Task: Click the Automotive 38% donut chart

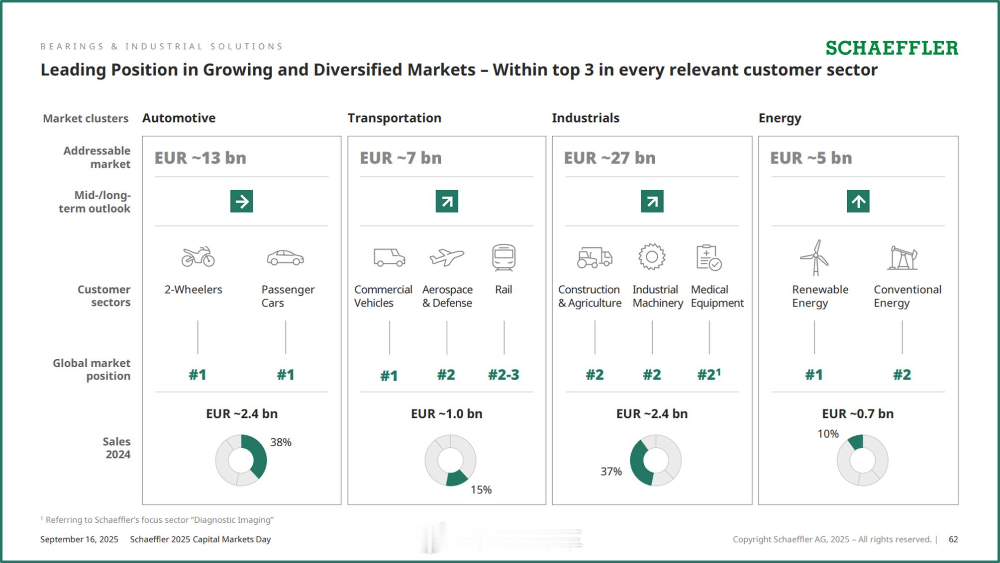Action: (241, 460)
